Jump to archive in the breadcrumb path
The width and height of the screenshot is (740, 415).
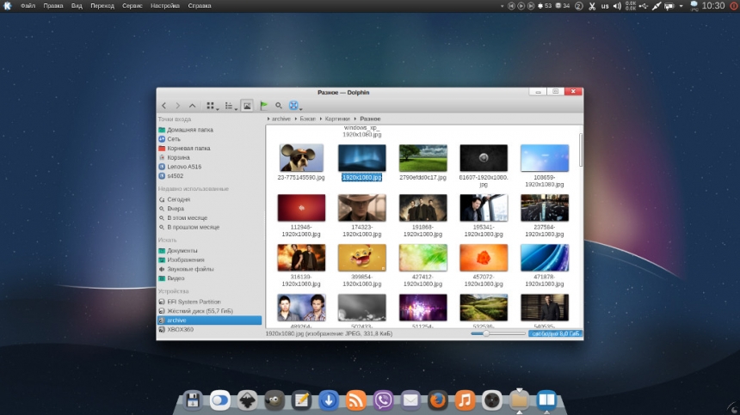coord(281,119)
